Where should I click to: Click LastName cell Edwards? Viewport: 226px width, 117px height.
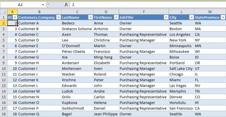77,85
